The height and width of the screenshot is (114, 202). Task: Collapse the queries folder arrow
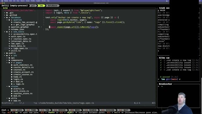coord(7,20)
